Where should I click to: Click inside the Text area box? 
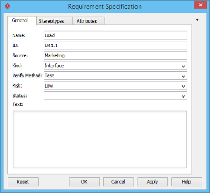click(x=100, y=140)
